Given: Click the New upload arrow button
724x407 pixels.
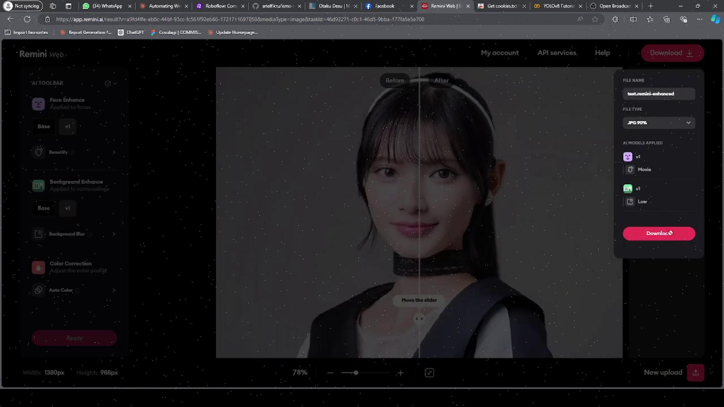Looking at the screenshot, I should (696, 373).
